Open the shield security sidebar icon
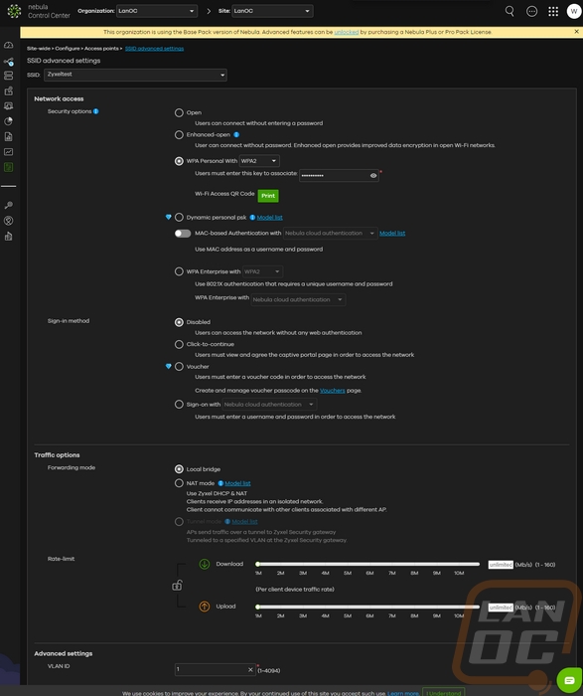The height and width of the screenshot is (696, 583). 8,221
